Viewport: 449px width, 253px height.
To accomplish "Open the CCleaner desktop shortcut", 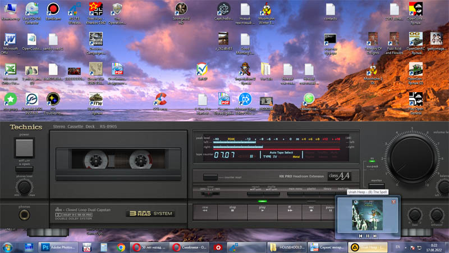I will click(160, 102).
